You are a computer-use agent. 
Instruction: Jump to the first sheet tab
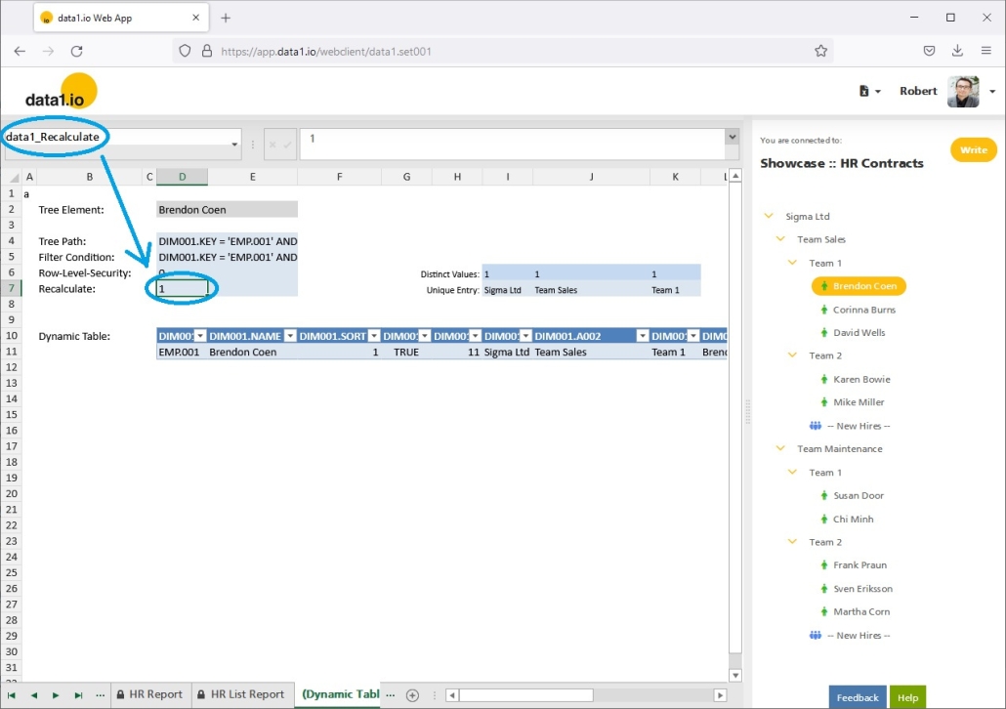pos(12,695)
